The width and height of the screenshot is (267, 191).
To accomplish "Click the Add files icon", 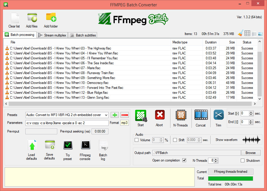I will click(x=32, y=18).
